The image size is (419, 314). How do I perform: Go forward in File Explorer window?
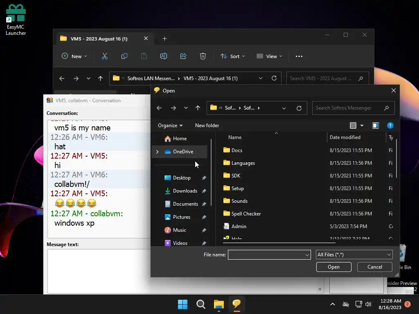pos(76,78)
